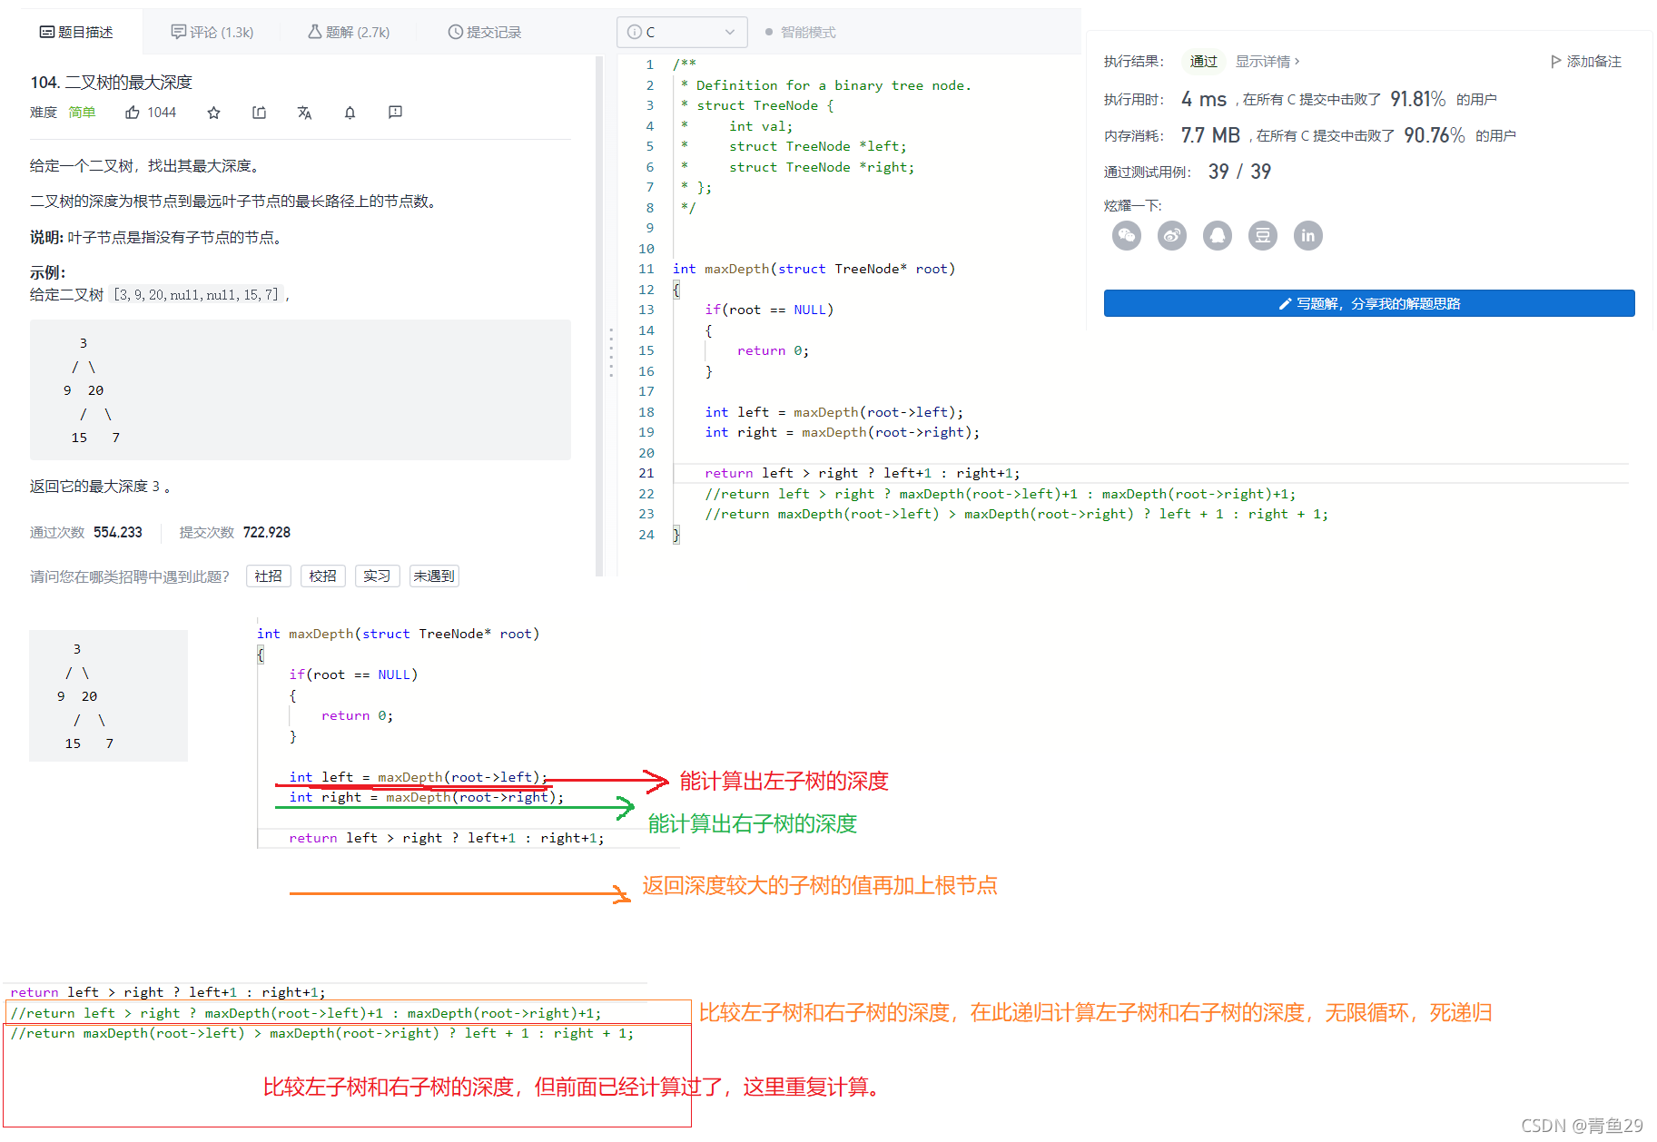Viewport: 1657px width, 1142px height.
Task: Open the feedback report icon
Action: tap(395, 112)
